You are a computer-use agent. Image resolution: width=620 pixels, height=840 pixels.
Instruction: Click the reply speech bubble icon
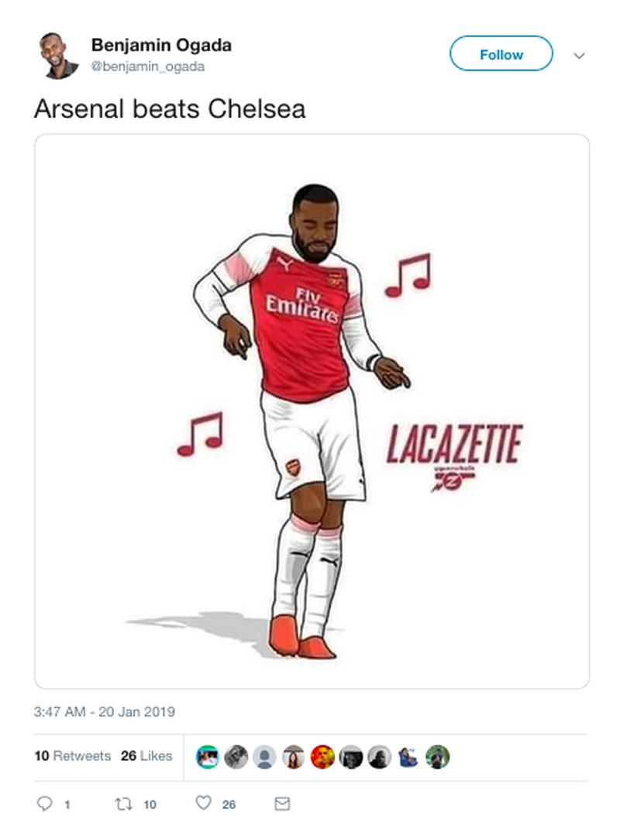44,804
